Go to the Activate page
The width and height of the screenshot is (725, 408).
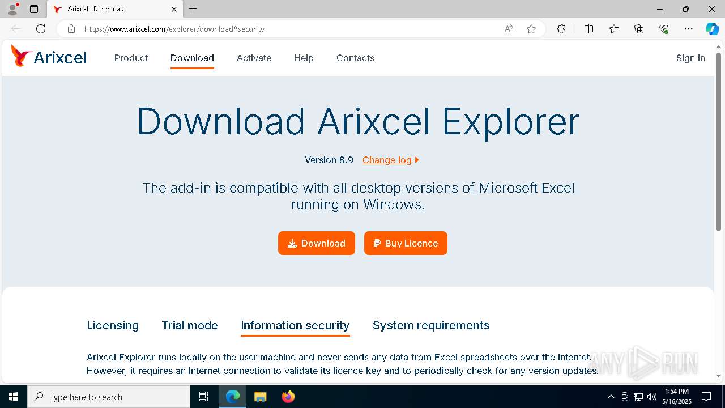pos(254,58)
